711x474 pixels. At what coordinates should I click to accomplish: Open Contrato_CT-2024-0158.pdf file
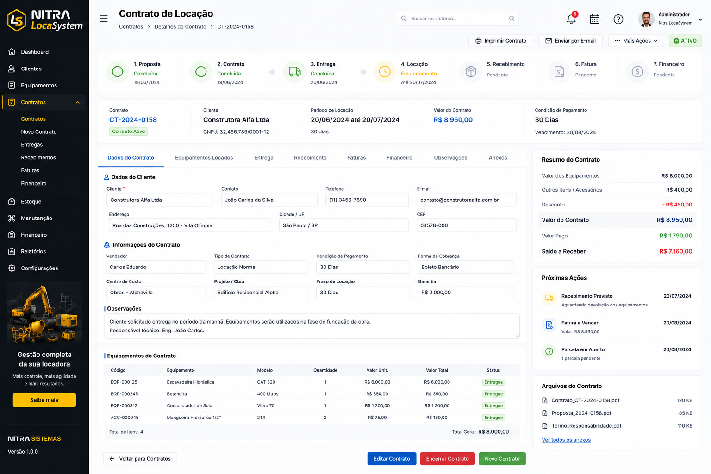[x=585, y=400]
